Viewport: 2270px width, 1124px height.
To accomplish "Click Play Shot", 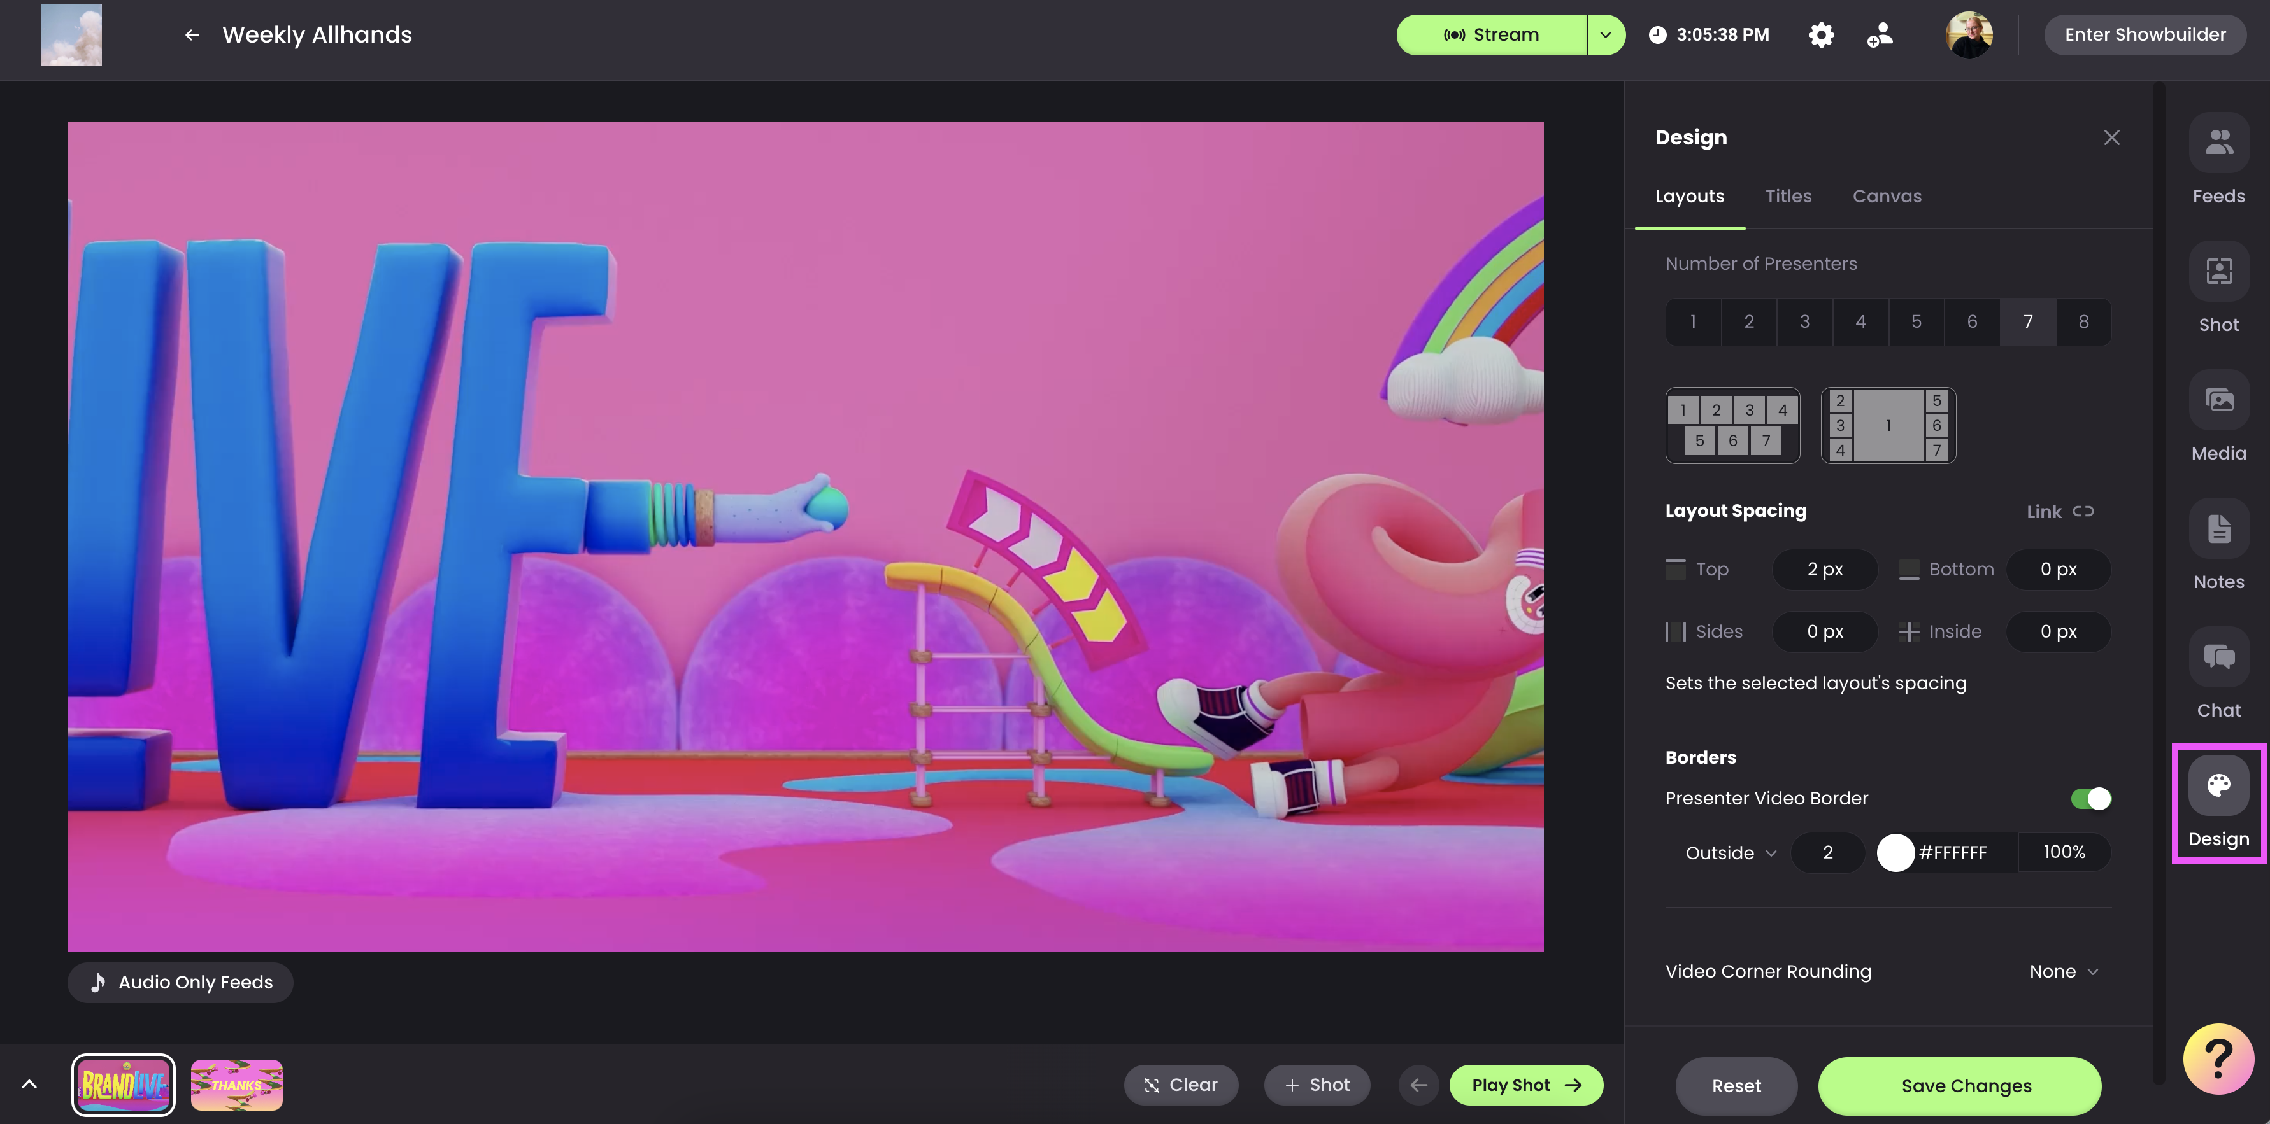I will point(1526,1085).
